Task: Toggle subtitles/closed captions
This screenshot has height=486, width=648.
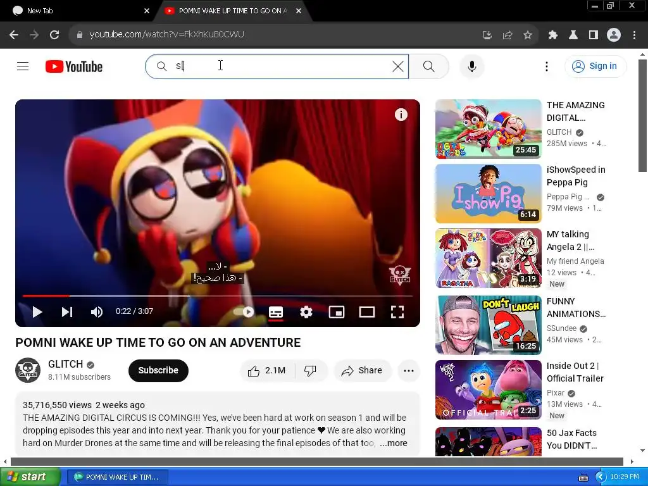Action: (276, 312)
